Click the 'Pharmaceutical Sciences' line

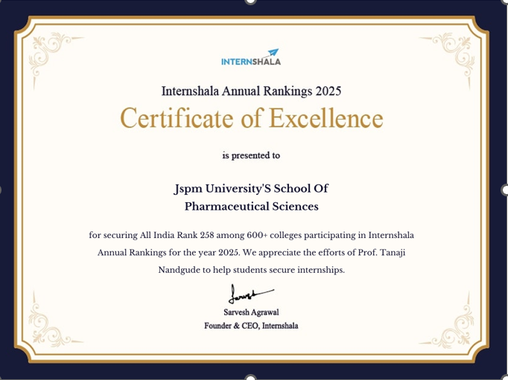point(252,206)
